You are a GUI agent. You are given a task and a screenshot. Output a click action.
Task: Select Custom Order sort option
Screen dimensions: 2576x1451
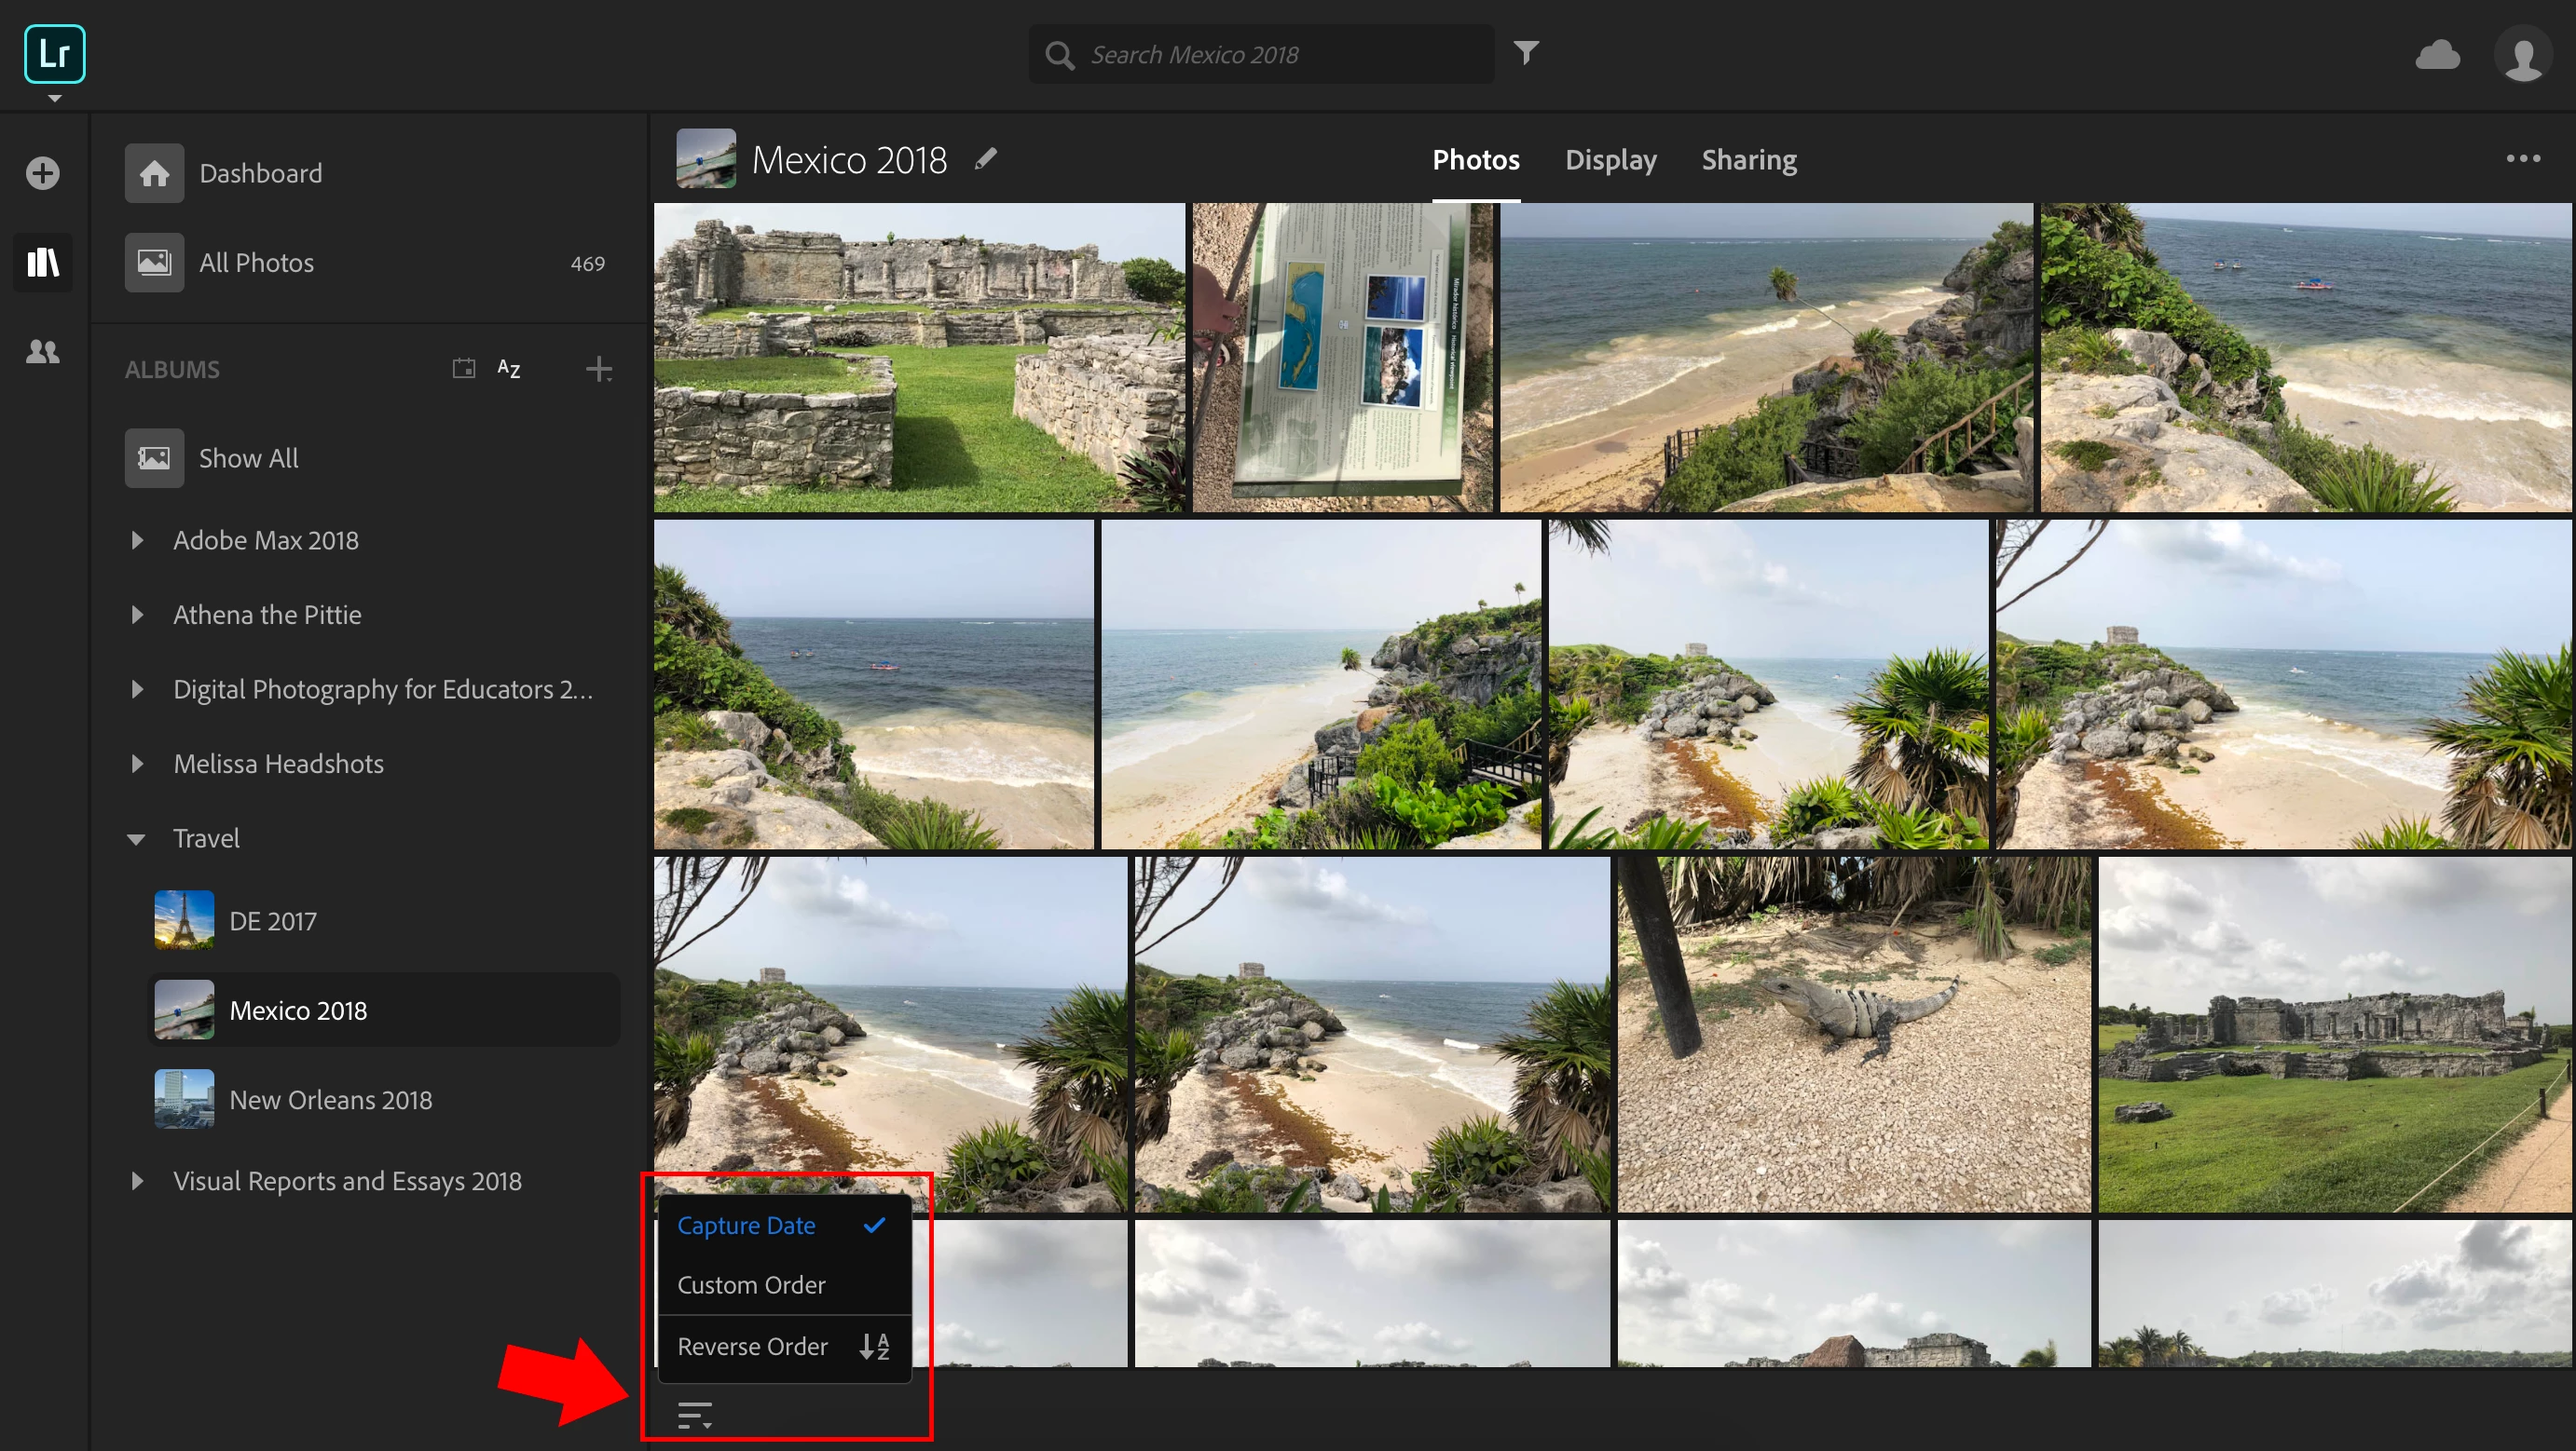751,1285
